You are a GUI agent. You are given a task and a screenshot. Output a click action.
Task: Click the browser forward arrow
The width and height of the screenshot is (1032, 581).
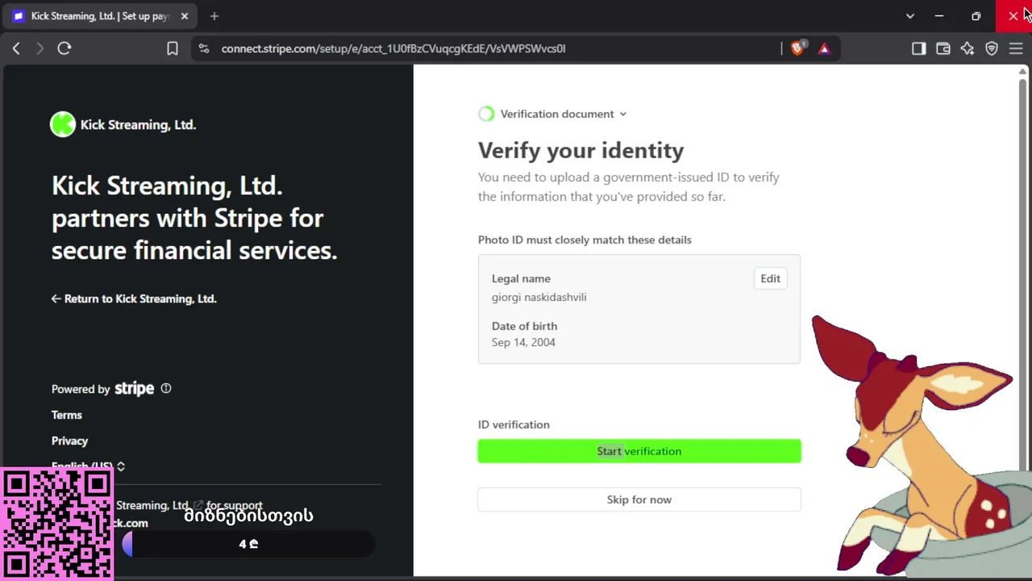(40, 48)
